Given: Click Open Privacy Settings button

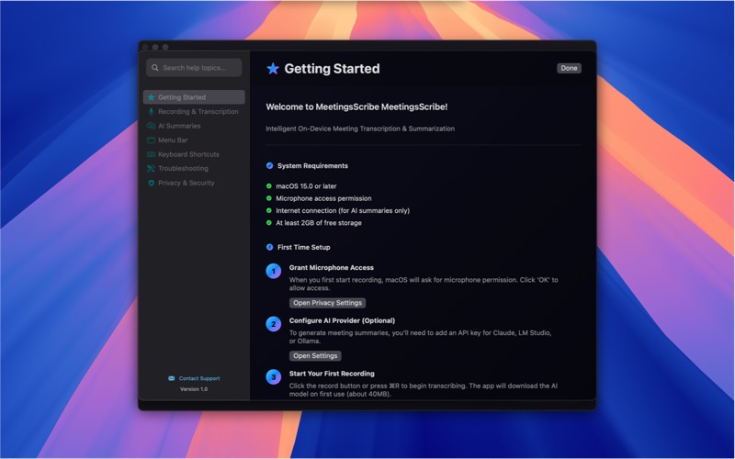Looking at the screenshot, I should click(x=327, y=303).
